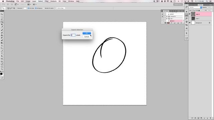Click the Tolerance input field
Image resolution: width=214 pixels, height=120 pixels.
[25, 8]
